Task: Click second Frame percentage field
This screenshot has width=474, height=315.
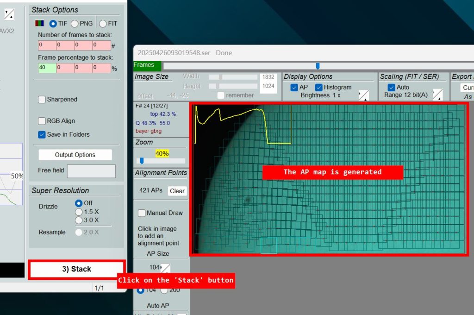Action: click(x=65, y=68)
